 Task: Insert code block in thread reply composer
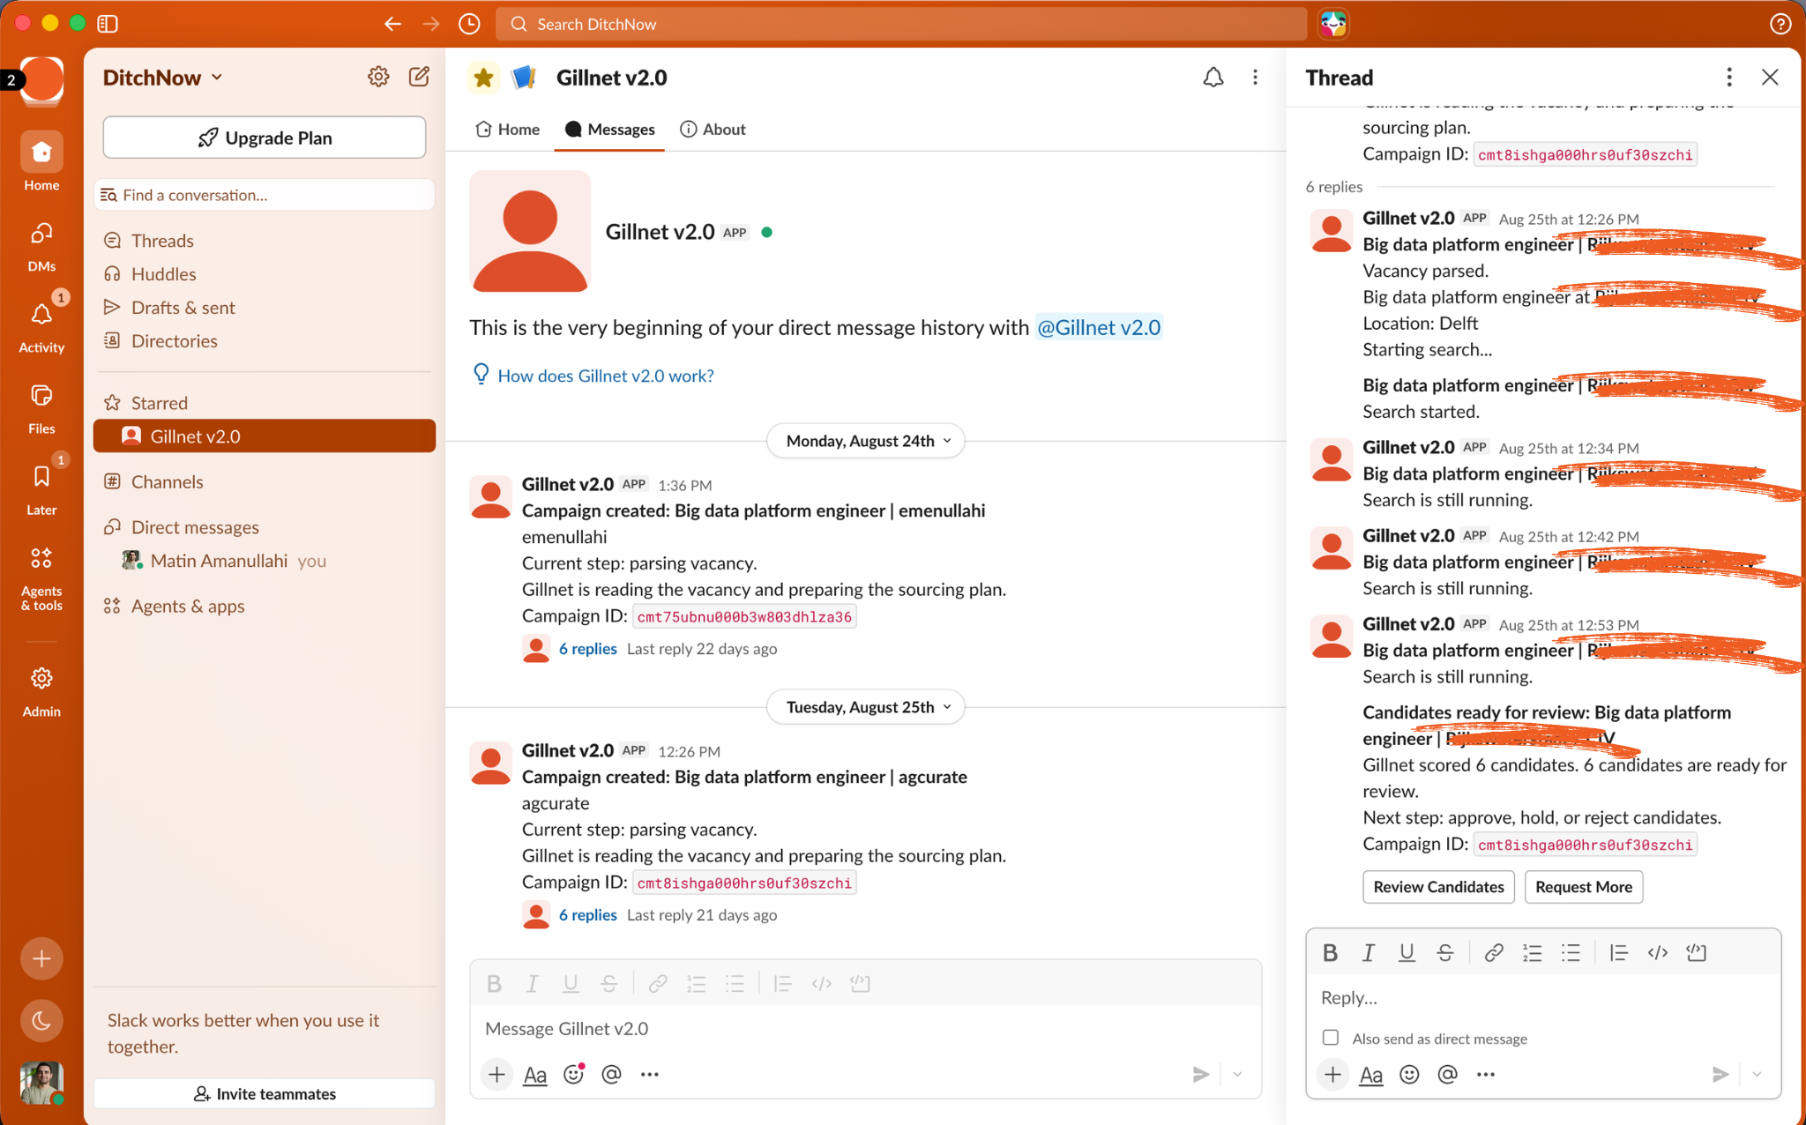[1696, 952]
